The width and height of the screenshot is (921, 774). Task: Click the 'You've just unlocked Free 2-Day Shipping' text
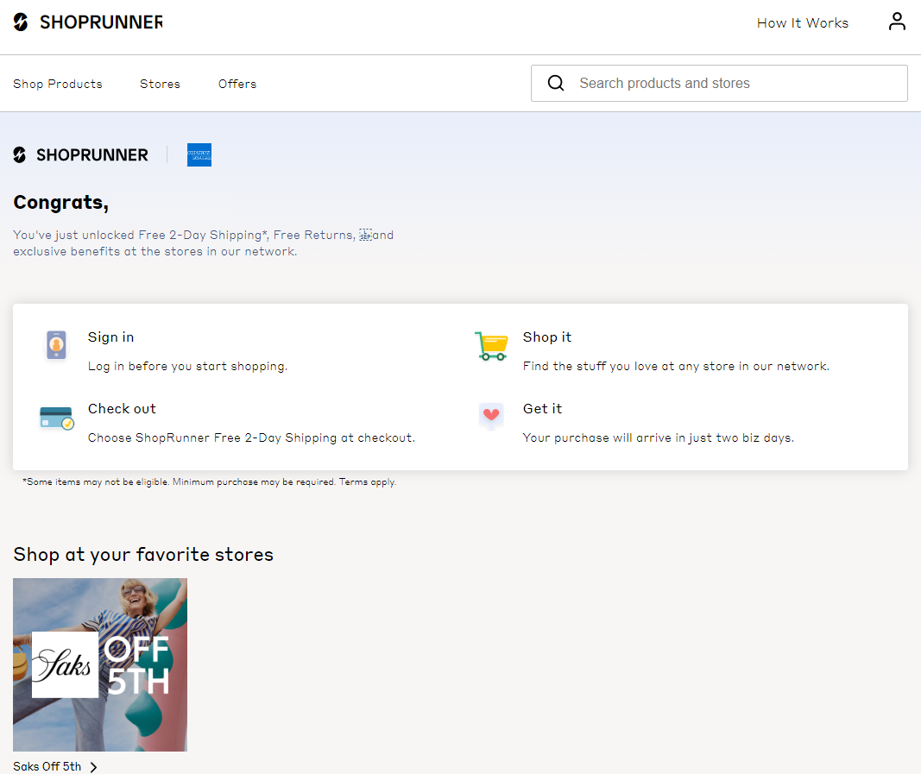pos(203,243)
